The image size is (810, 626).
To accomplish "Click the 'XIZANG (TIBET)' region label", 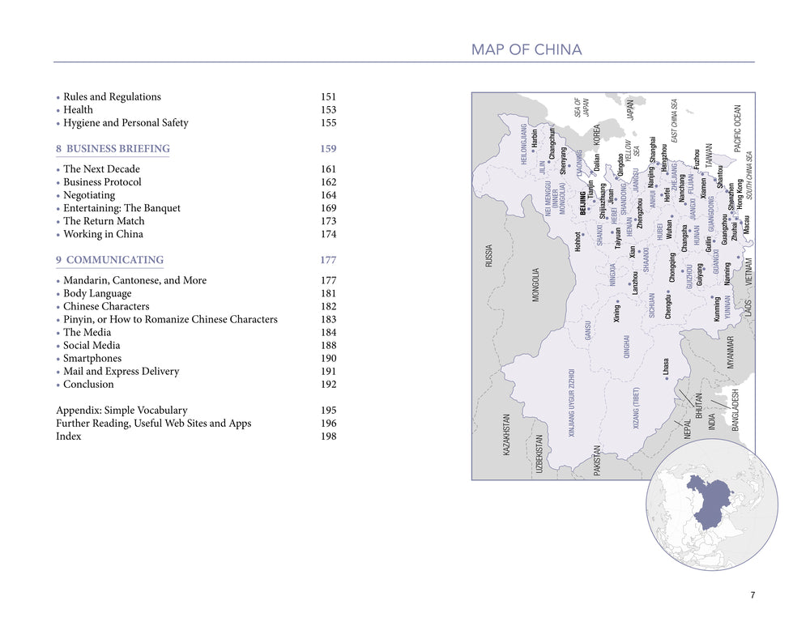I will click(636, 408).
